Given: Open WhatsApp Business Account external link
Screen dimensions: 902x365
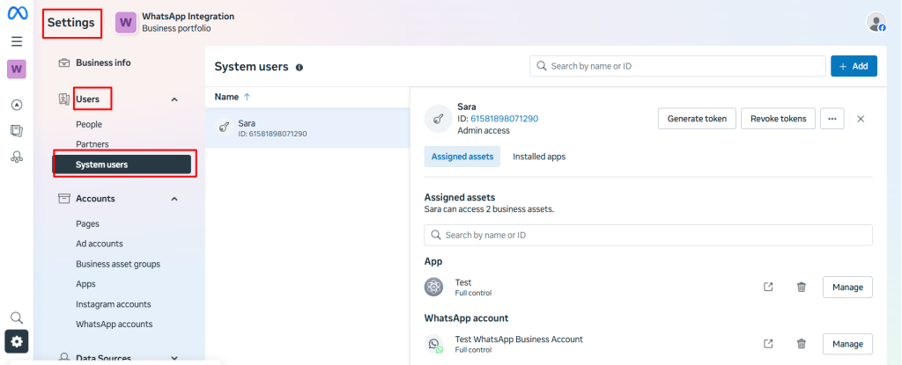Looking at the screenshot, I should coord(768,343).
